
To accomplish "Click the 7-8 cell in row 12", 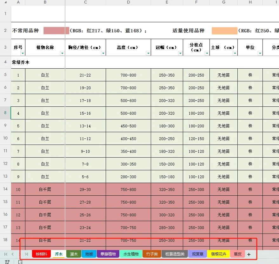I will (85, 164).
